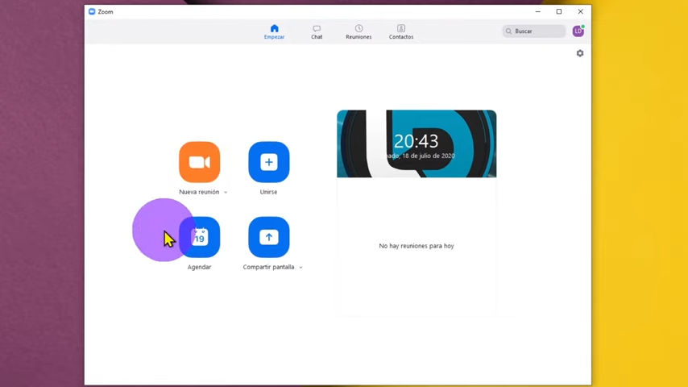
Task: Expand the Compartir pantalla dropdown arrow
Action: pos(300,267)
